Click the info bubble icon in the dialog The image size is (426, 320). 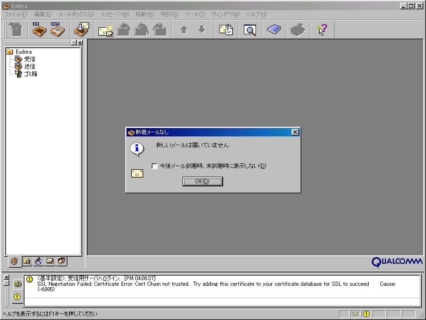pos(137,149)
